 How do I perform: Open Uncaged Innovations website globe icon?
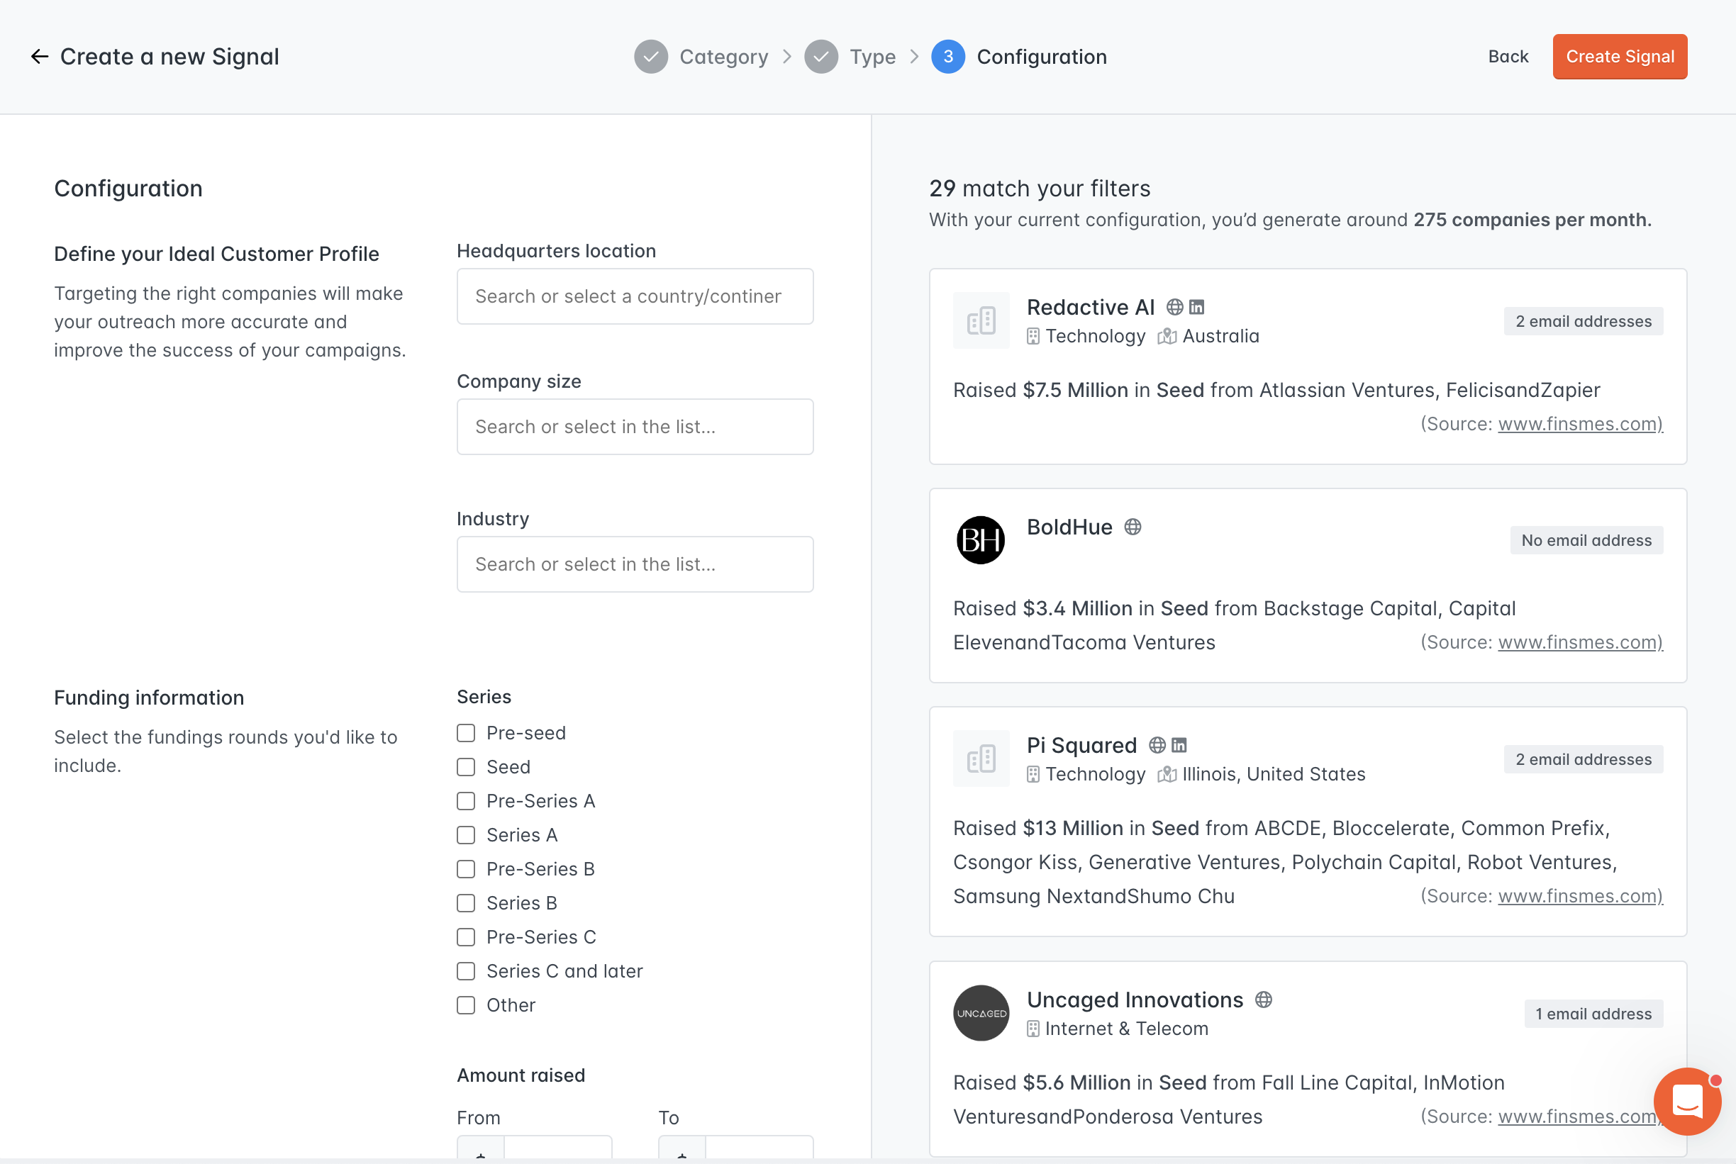[x=1264, y=1000]
